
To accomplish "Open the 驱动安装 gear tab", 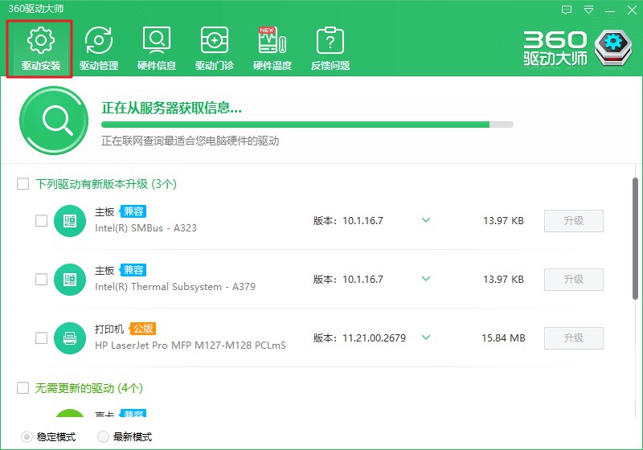I will coord(40,49).
